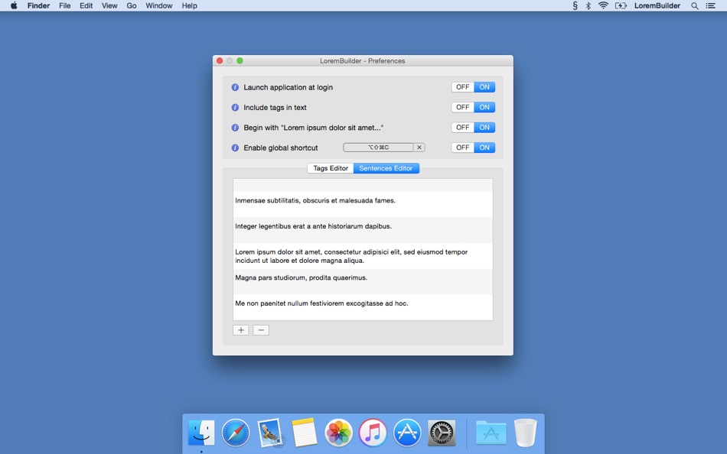Switch to the Tags Editor tab
Image resolution: width=727 pixels, height=454 pixels.
coord(329,168)
